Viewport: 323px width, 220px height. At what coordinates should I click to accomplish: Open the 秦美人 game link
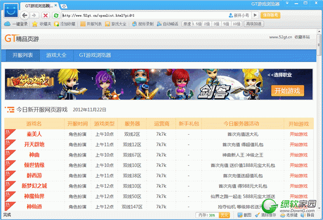pos(34,134)
